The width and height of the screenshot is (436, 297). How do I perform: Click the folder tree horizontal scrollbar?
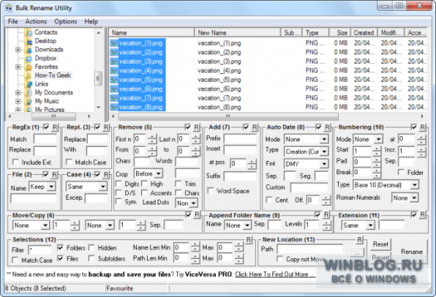tap(54, 117)
